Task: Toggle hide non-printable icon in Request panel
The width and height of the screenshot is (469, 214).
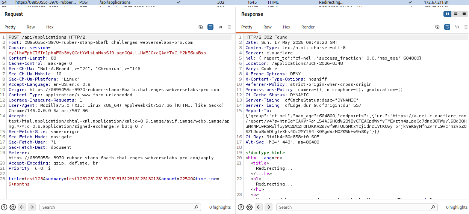Action: [201, 27]
